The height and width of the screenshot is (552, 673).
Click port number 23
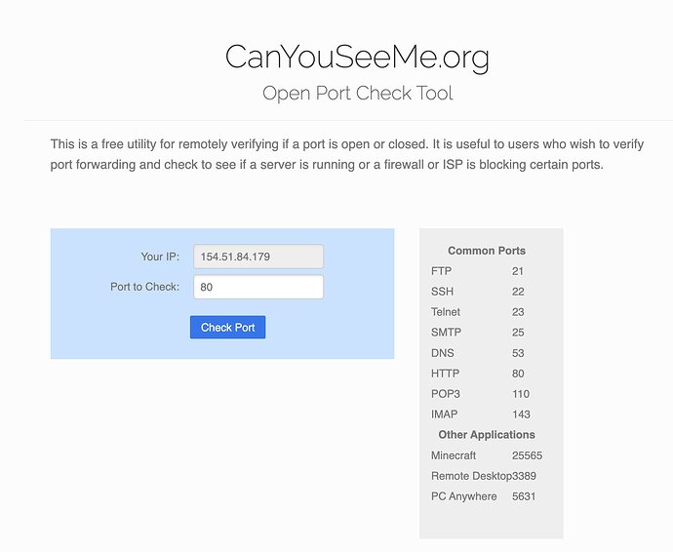(x=518, y=312)
